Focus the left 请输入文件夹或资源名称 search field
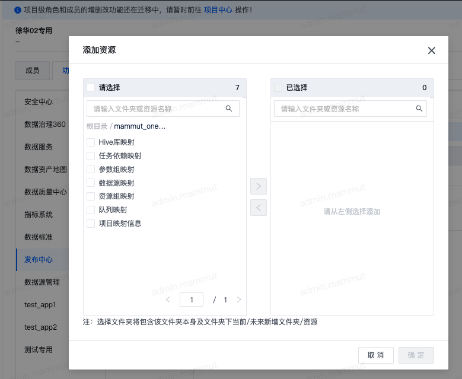Viewport: 462px width, 379px height. (163, 109)
